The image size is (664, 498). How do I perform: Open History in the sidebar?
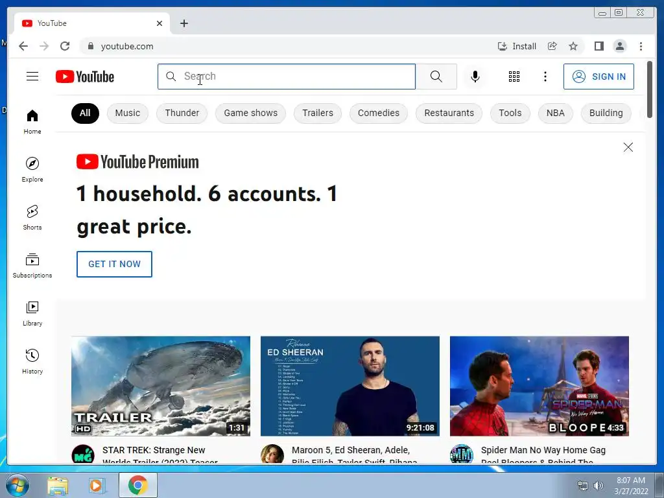(32, 361)
